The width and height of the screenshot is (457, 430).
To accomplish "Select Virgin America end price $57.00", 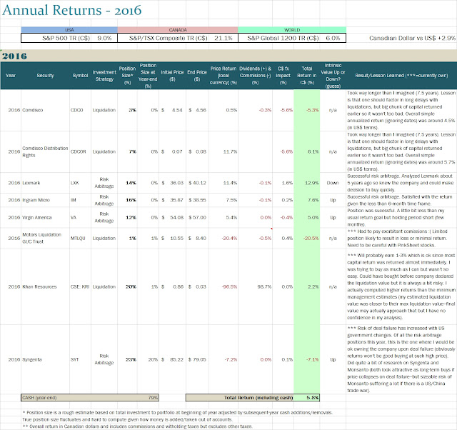I will tap(197, 217).
